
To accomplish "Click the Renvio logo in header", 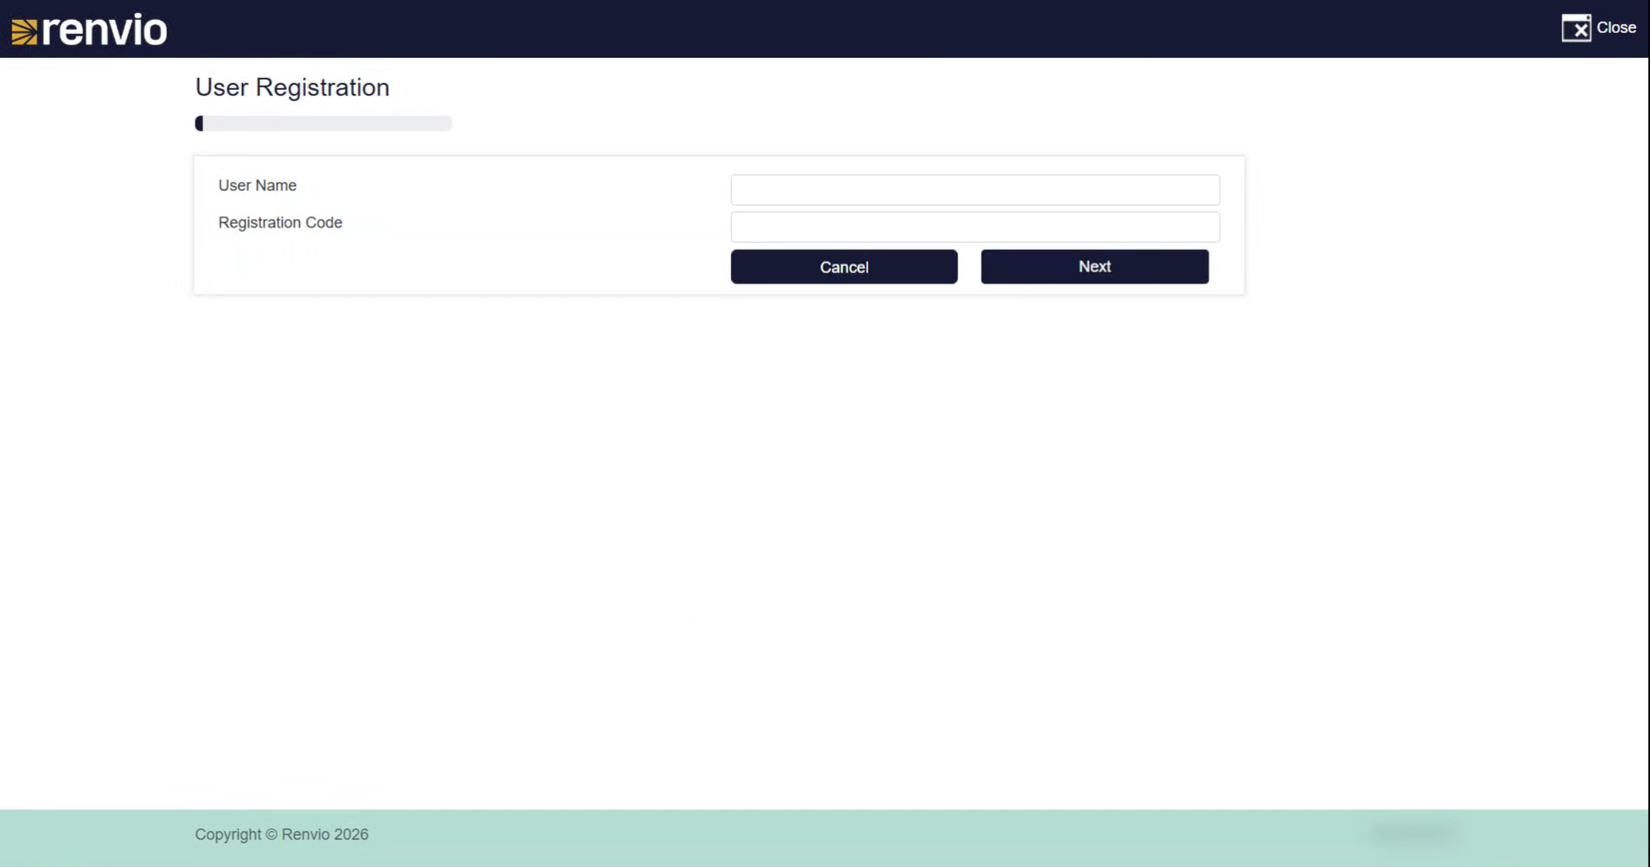I will point(89,30).
